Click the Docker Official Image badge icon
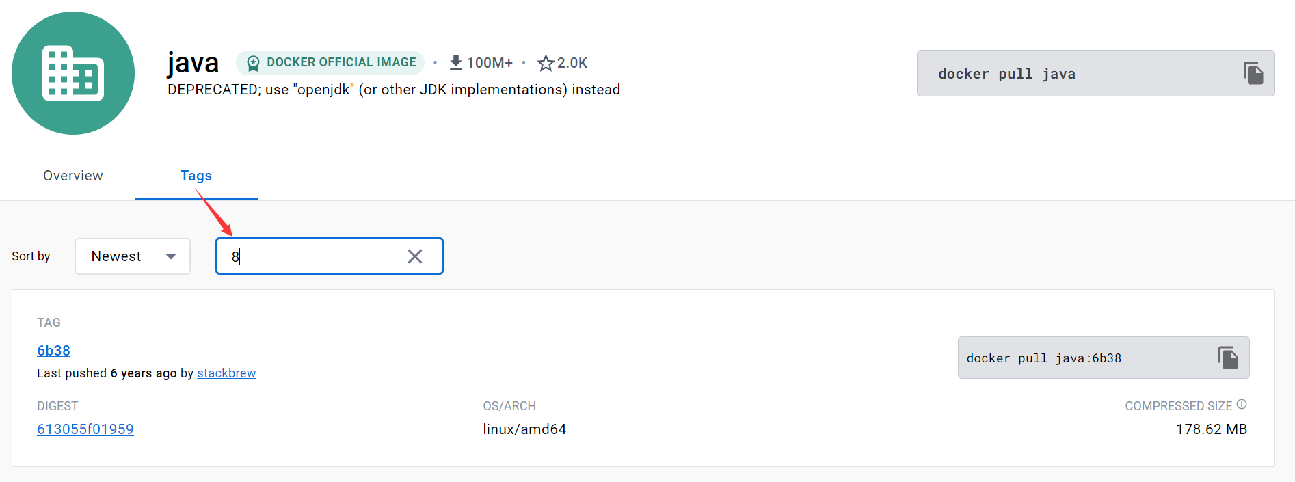 pos(253,63)
